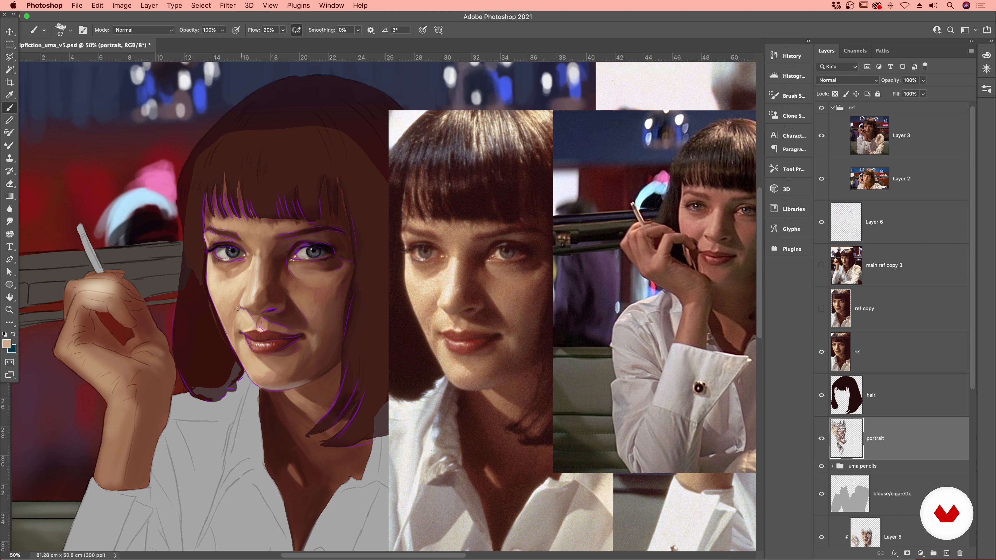Click symmetry paint butterfly icon

[438, 30]
